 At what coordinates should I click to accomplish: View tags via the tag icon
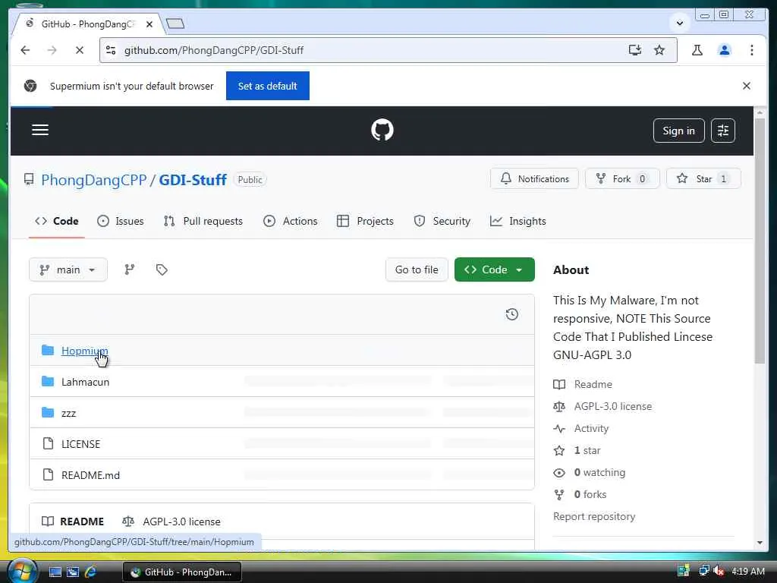[162, 269]
